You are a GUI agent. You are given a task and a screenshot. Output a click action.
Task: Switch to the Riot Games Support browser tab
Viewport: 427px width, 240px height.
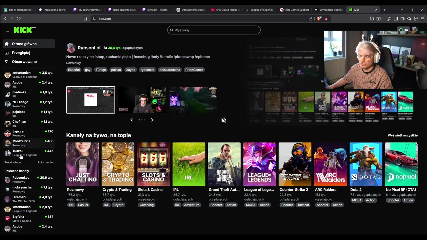295,10
